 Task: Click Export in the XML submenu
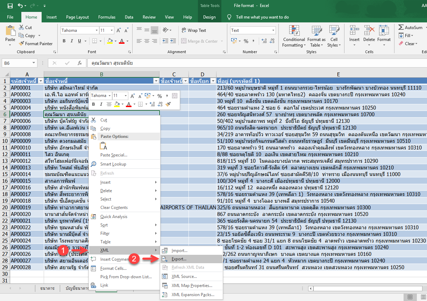pyautogui.click(x=191, y=259)
